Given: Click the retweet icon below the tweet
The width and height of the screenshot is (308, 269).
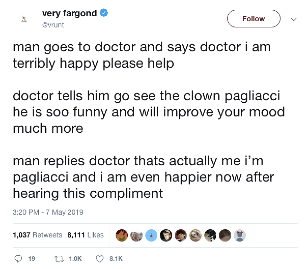Looking at the screenshot, I should 59,259.
